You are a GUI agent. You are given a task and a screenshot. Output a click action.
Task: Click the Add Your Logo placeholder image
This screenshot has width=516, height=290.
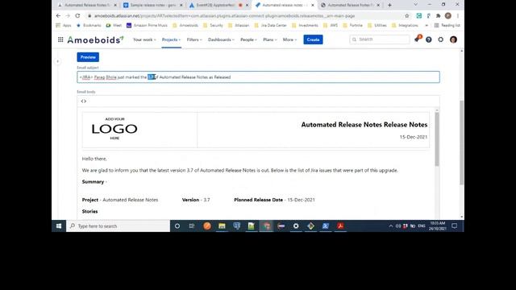[114, 129]
